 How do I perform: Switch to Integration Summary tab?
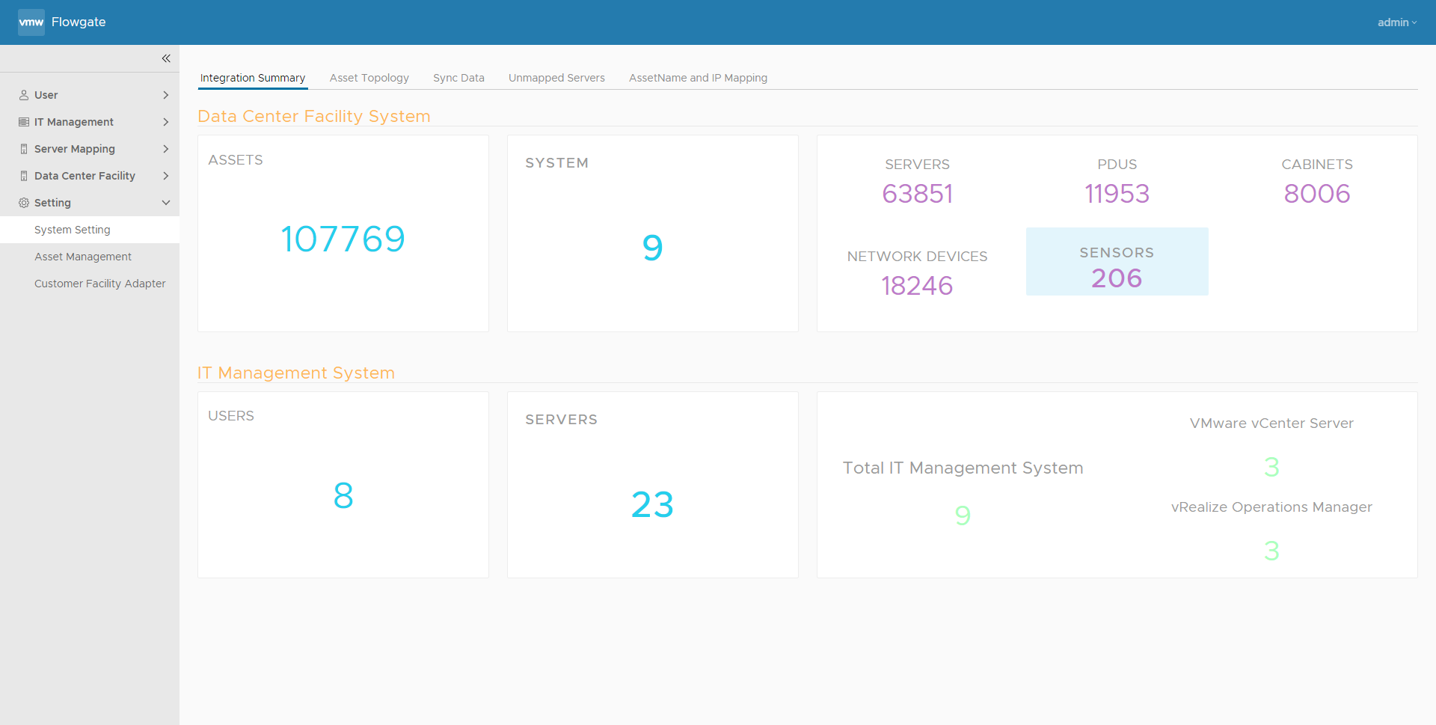[x=253, y=78]
